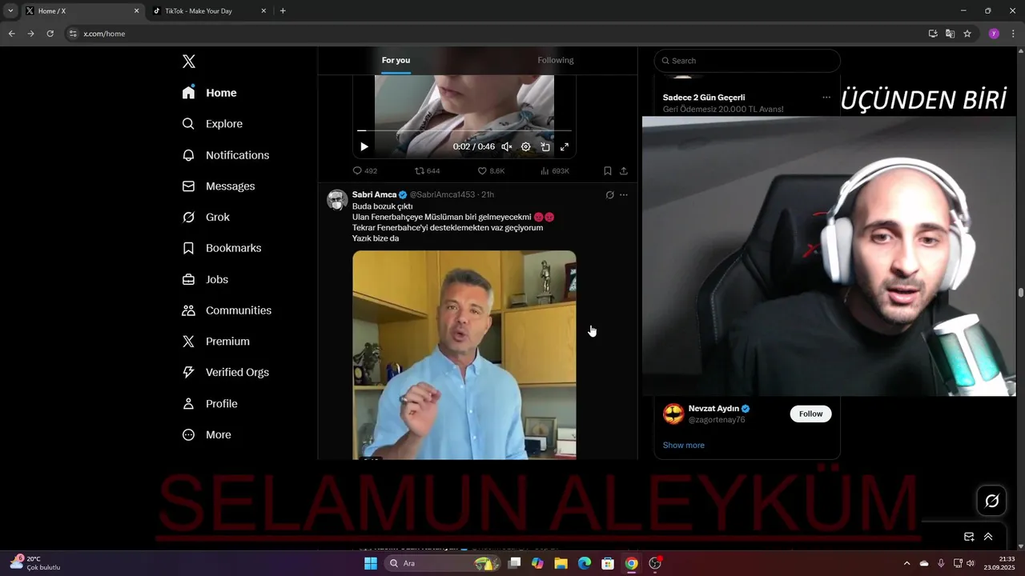Screen dimensions: 1025x576
Task: Close the Home / X browser tab
Action: click(136, 11)
